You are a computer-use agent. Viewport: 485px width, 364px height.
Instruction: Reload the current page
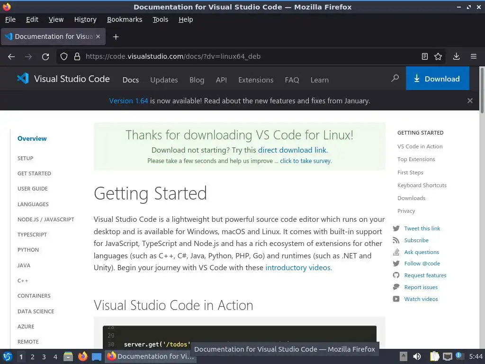tap(45, 57)
